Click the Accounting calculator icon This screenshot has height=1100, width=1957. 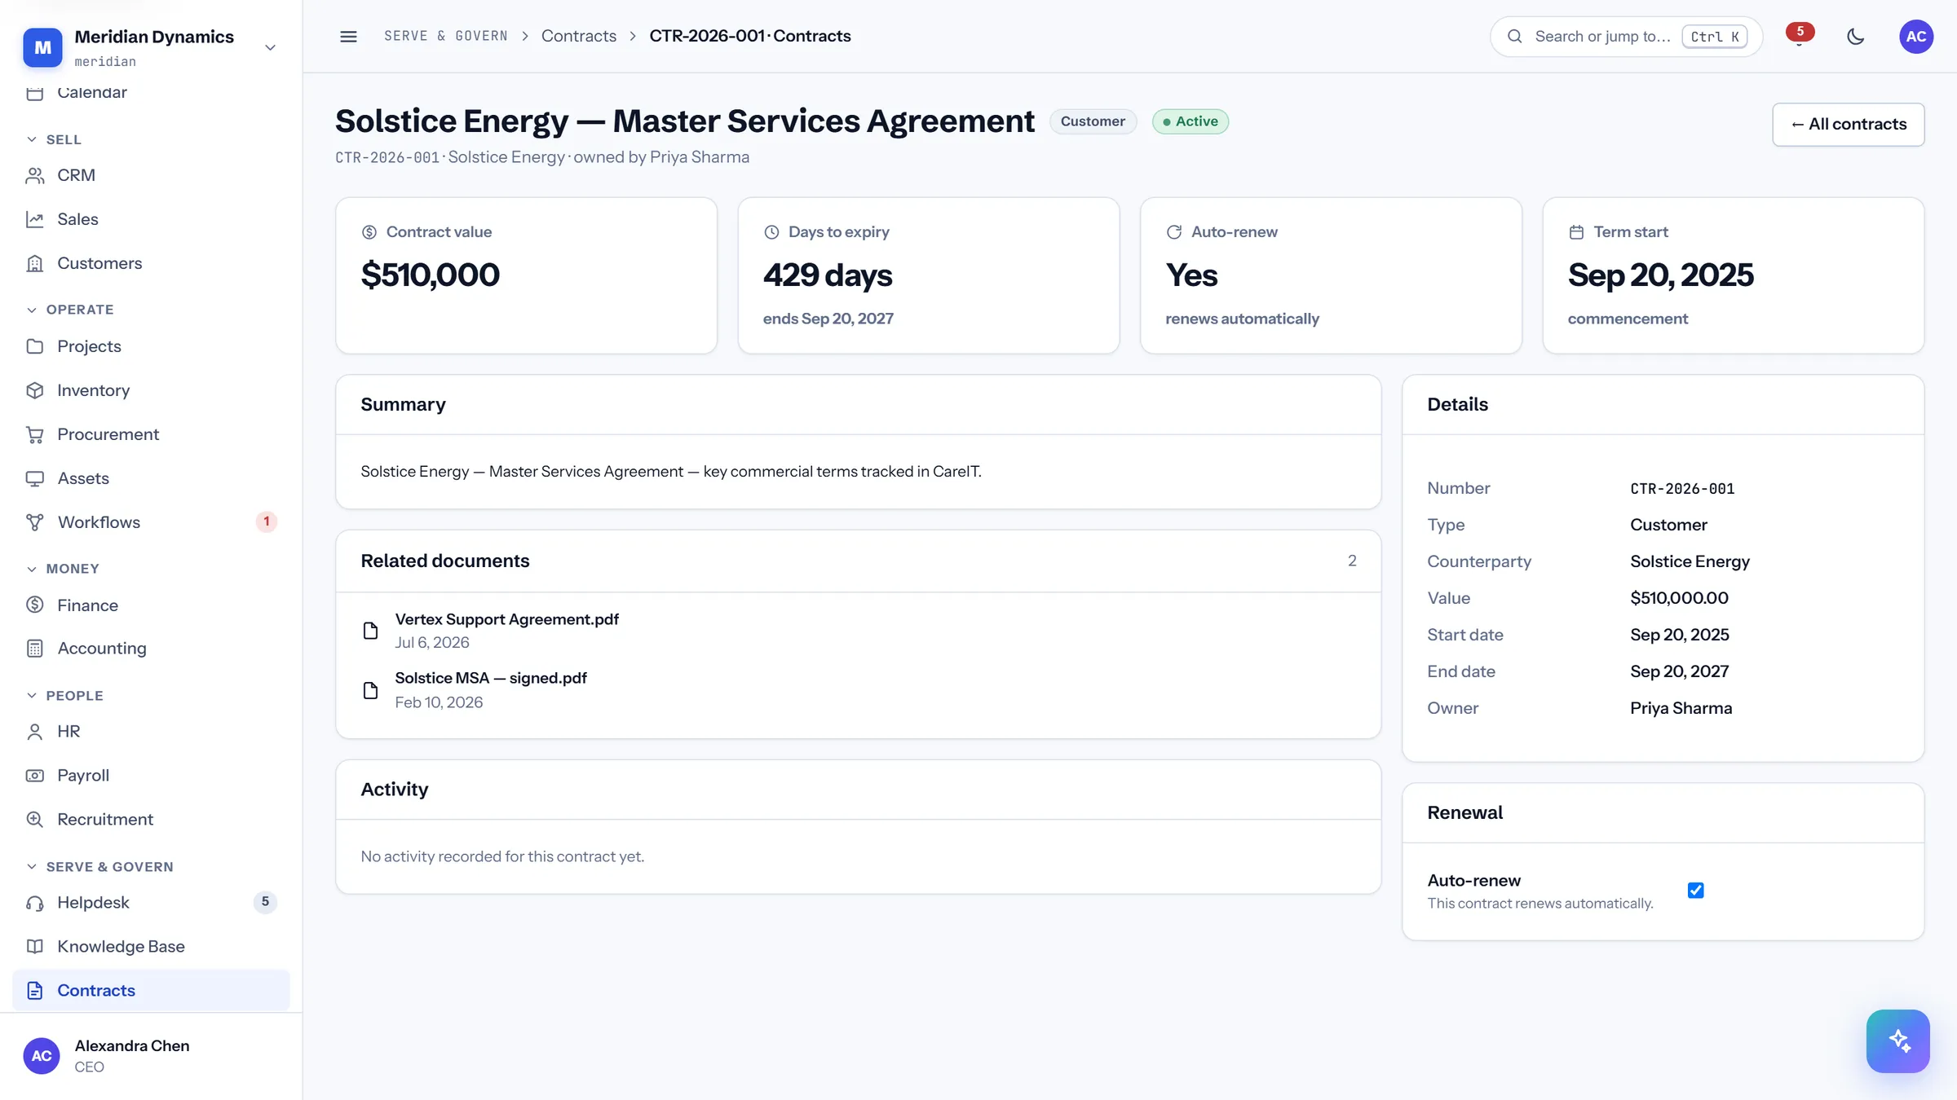(x=34, y=649)
